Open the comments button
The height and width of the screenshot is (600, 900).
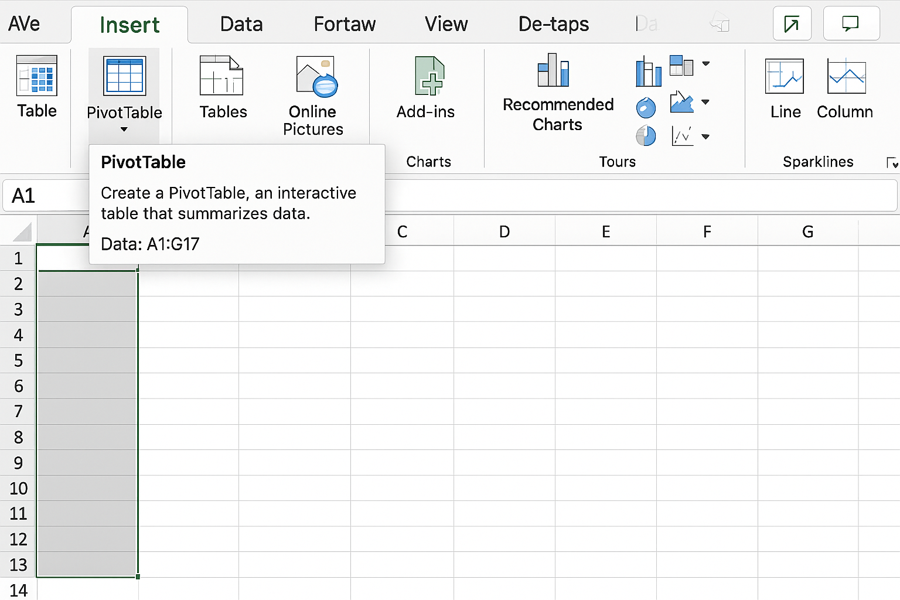[851, 23]
